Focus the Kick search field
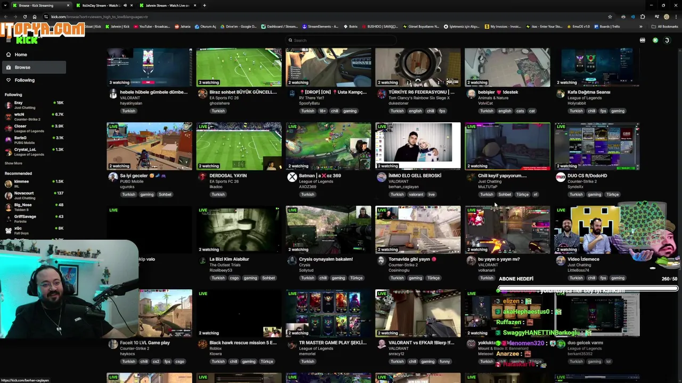682x383 pixels. pyautogui.click(x=341, y=40)
